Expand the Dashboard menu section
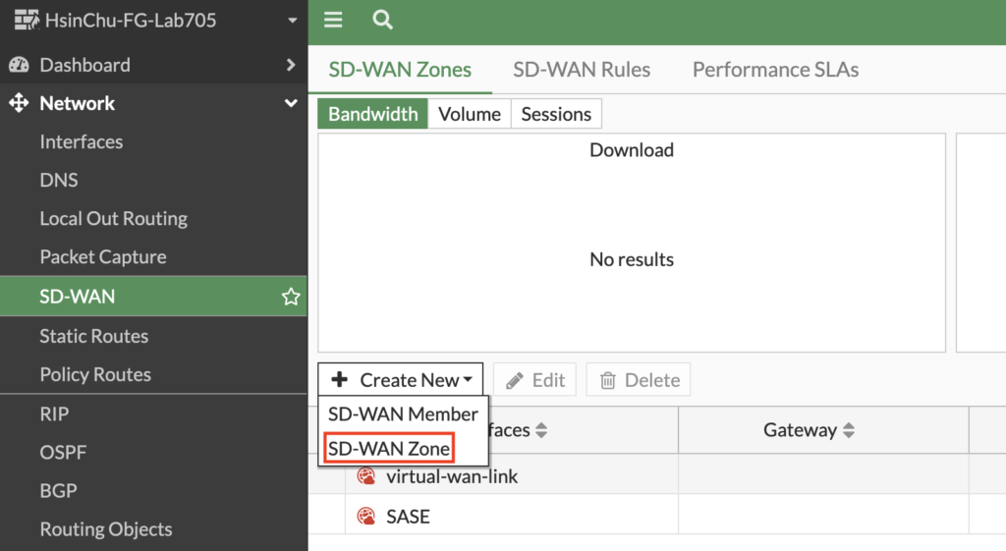 pyautogui.click(x=291, y=65)
